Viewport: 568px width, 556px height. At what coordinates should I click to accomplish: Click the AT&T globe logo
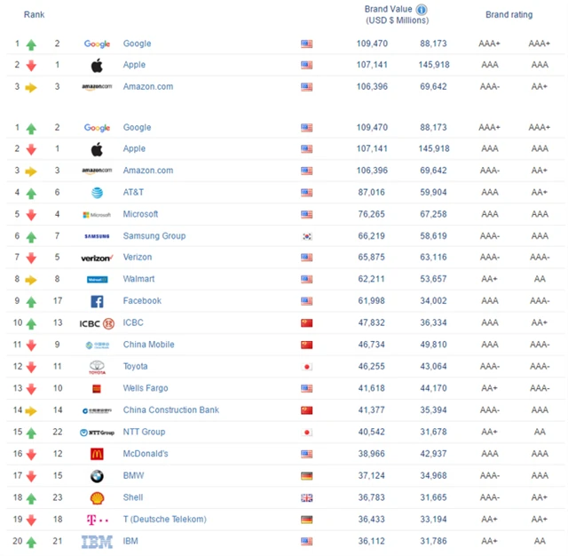click(x=97, y=193)
